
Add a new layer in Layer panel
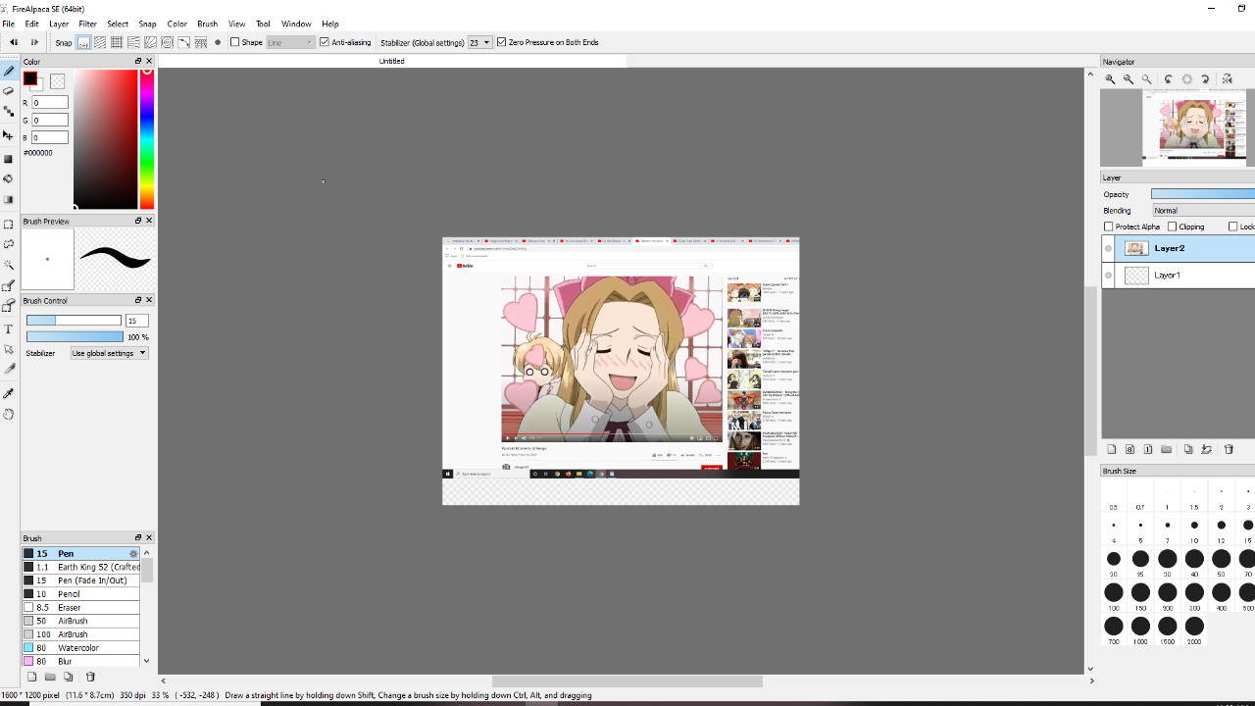point(1112,449)
